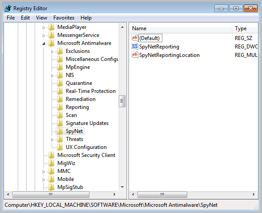Click the values pane horizontal scrollbar thumb
262x213 pixels.
tap(162, 194)
